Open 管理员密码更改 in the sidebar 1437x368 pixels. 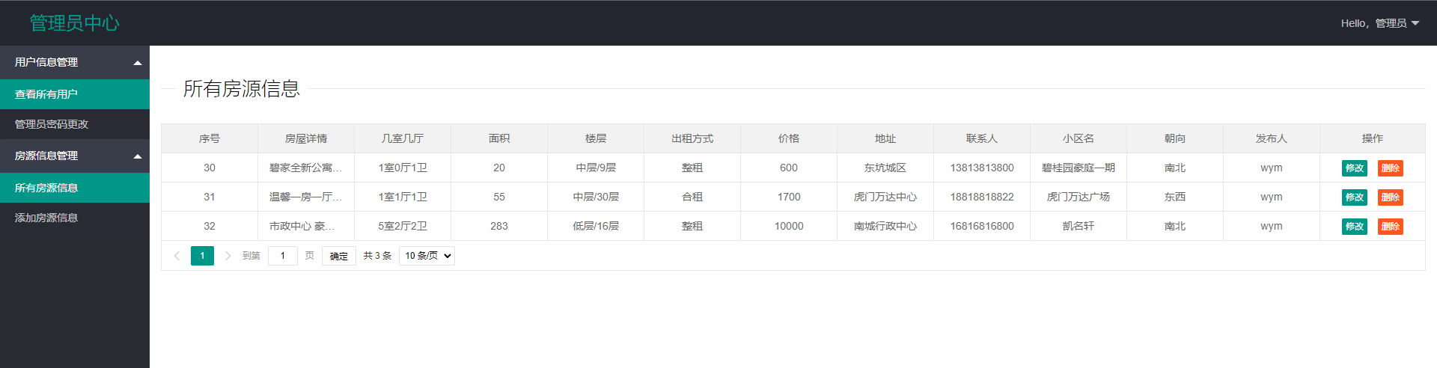(75, 124)
